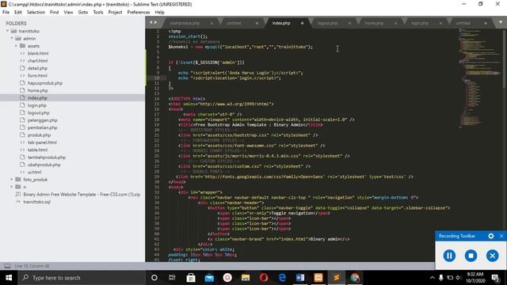507x285 pixels.
Task: Expand the n folder
Action: pos(12,187)
